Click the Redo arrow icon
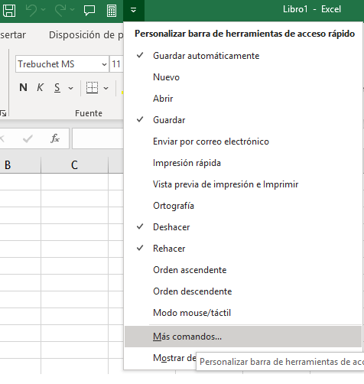Viewport: 364px width, 384px height. (60, 11)
